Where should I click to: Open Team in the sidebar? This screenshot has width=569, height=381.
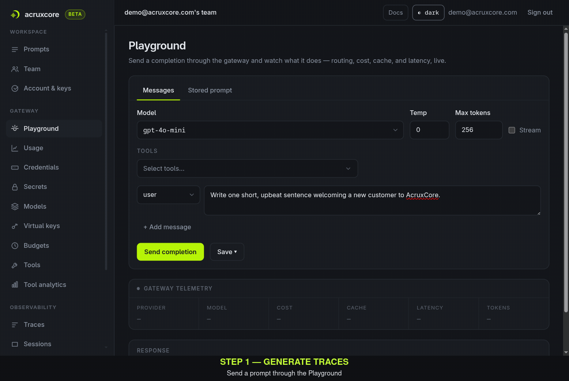point(54,69)
